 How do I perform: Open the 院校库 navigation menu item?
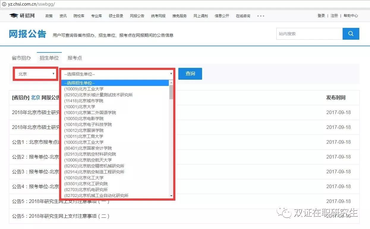[79, 16]
